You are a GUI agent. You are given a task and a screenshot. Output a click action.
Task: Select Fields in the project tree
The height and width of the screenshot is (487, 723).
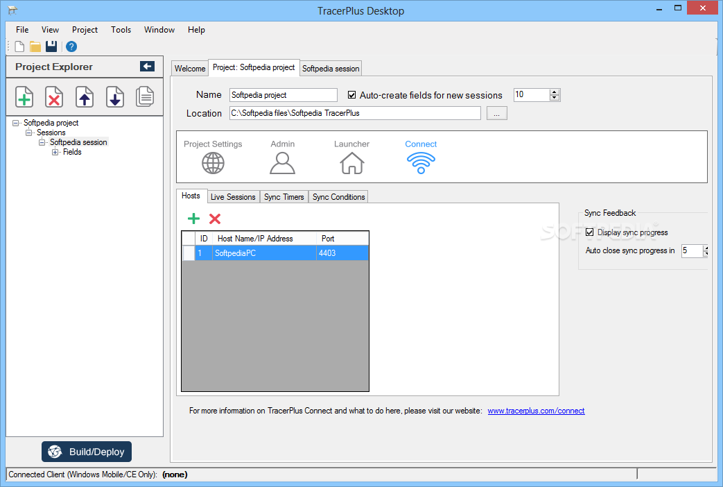(72, 152)
